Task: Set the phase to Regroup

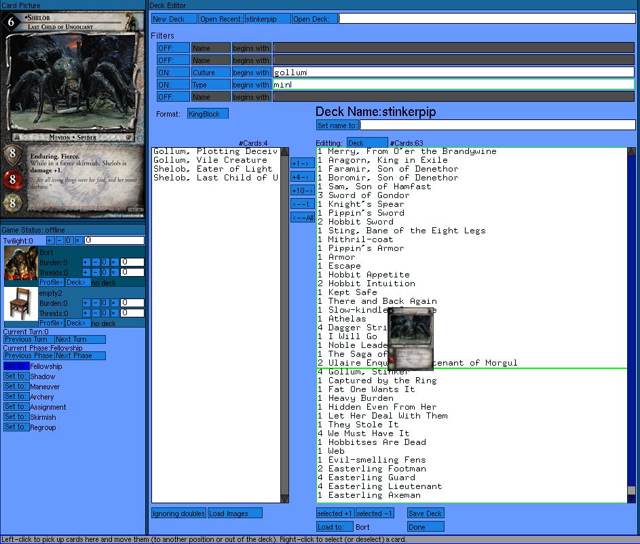Action: pyautogui.click(x=16, y=427)
